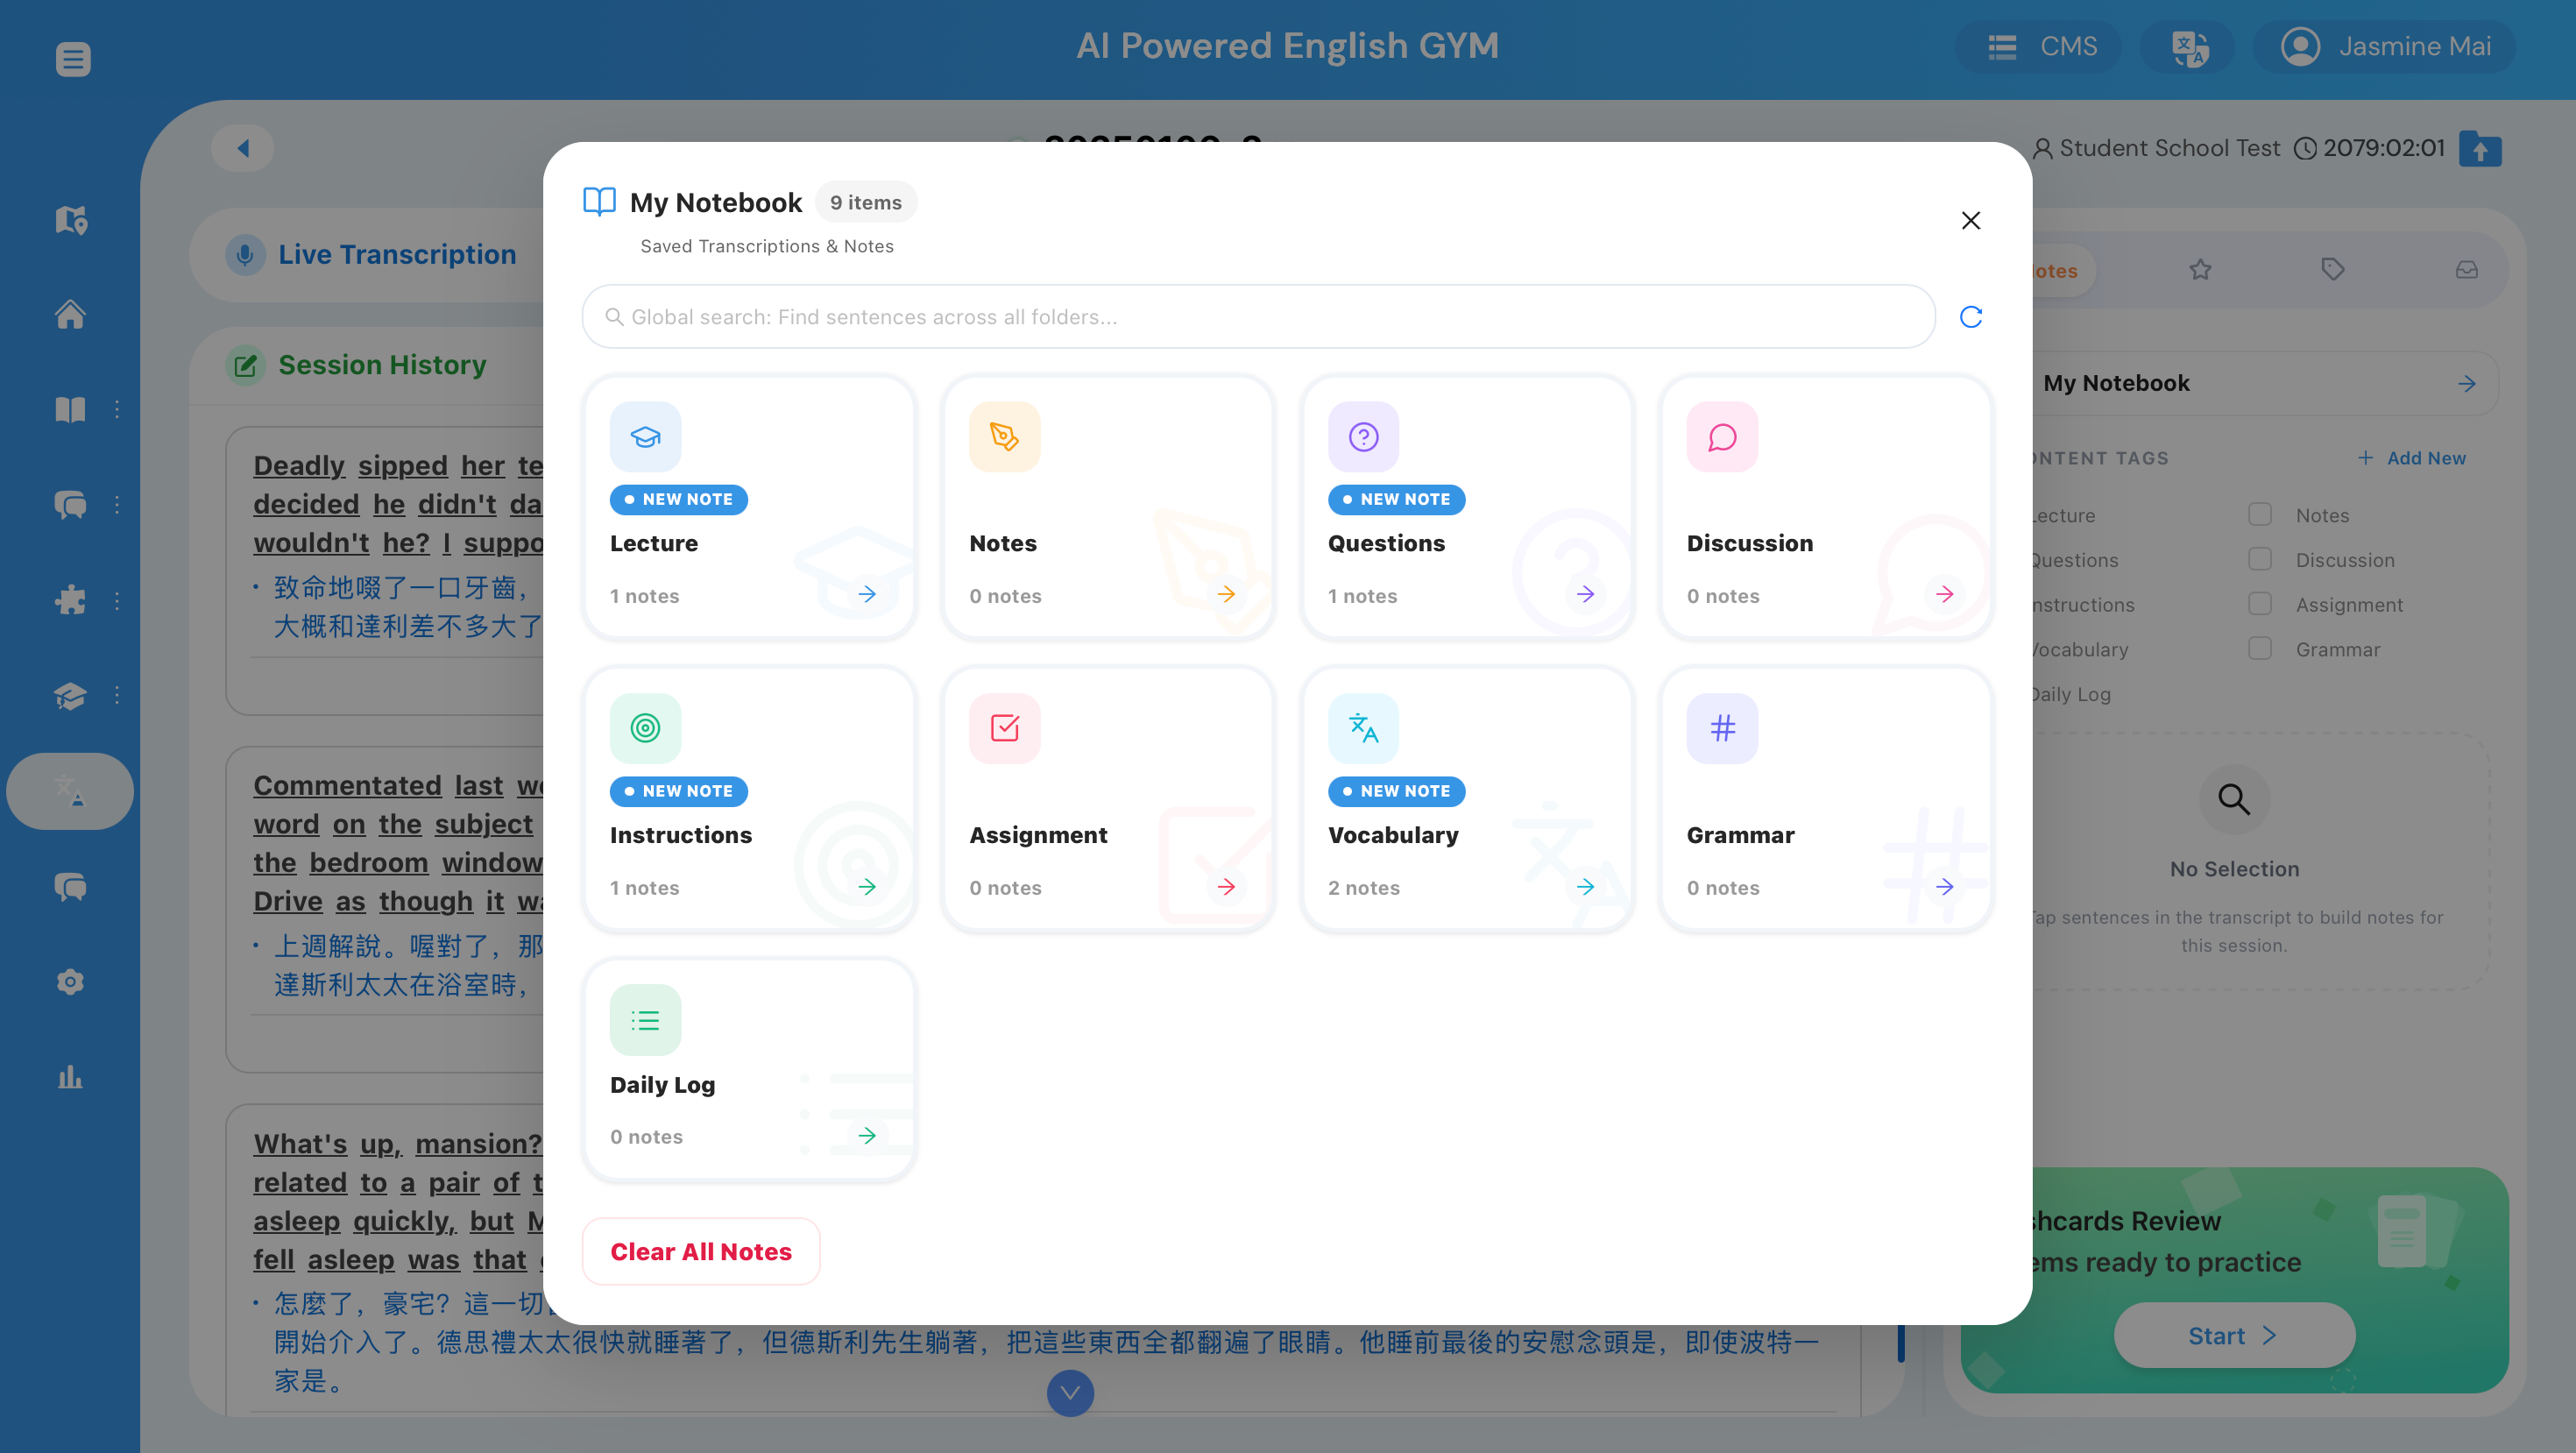2576x1453 pixels.
Task: Click the Vocabulary folder translate icon
Action: [1363, 728]
